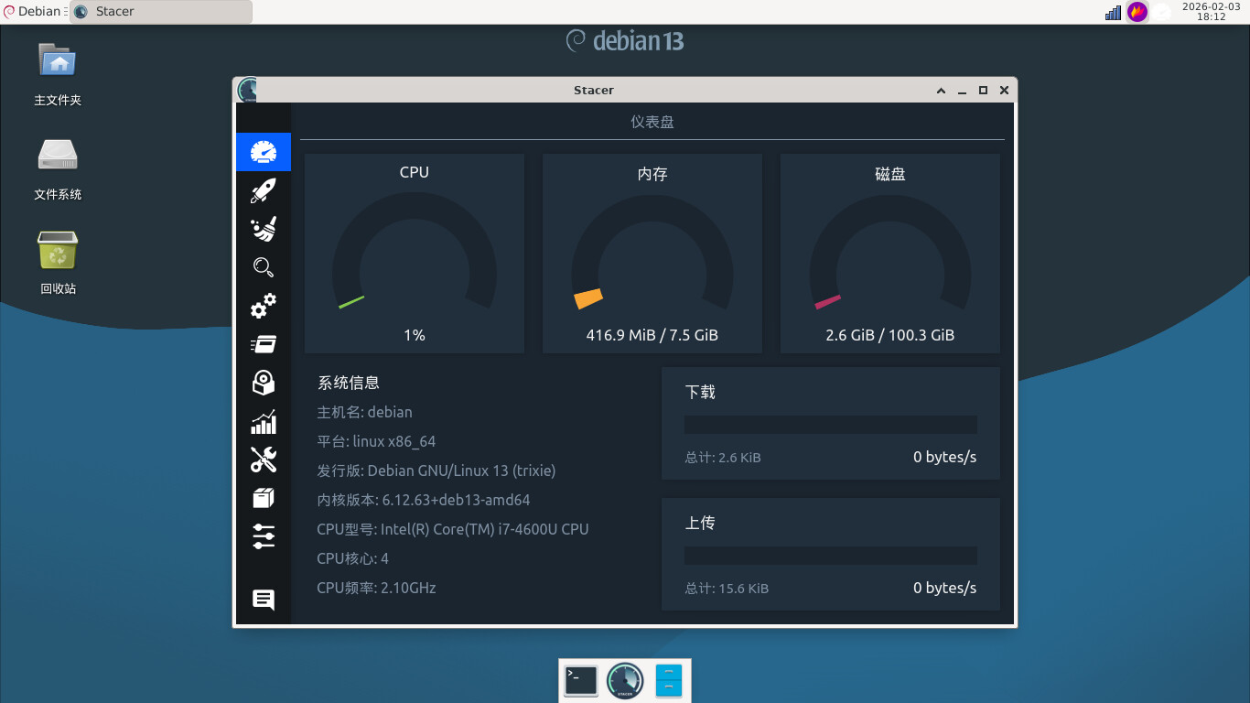Open Settings via the sliders icon
1250x703 pixels.
coord(264,536)
